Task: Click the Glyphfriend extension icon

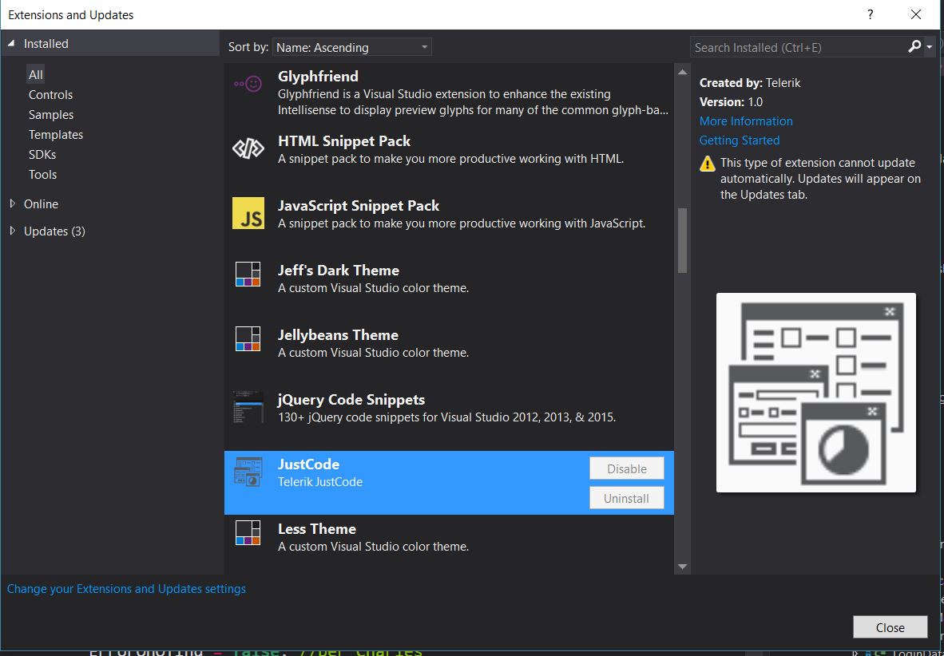Action: [x=248, y=85]
